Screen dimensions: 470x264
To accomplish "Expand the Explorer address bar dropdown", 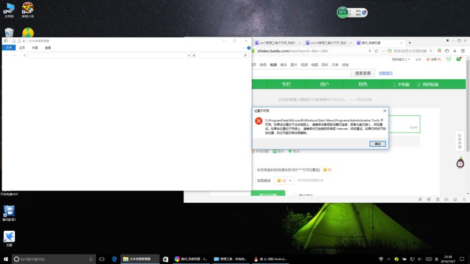I will [x=188, y=55].
